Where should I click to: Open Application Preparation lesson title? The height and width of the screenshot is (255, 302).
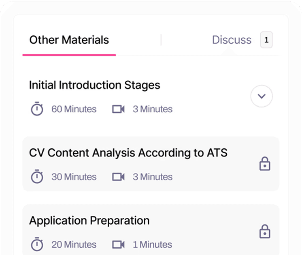coord(89,221)
